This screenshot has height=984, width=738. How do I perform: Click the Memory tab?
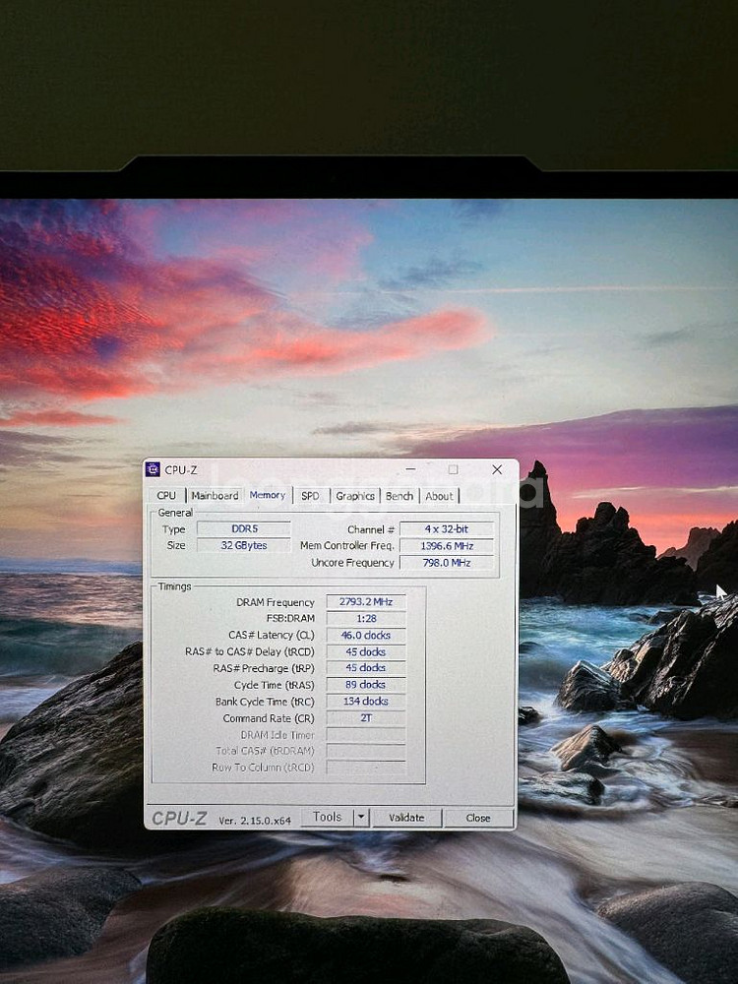pos(267,495)
